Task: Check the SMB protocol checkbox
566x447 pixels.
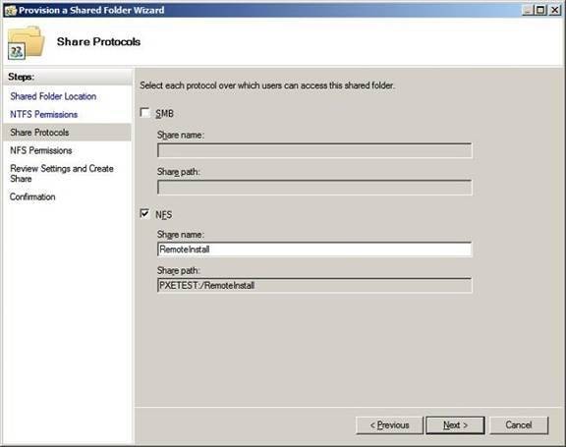Action: click(x=144, y=113)
